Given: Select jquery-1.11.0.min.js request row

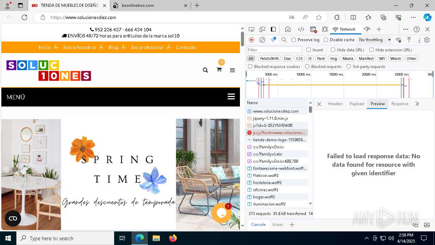Looking at the screenshot, I should click(277, 118).
